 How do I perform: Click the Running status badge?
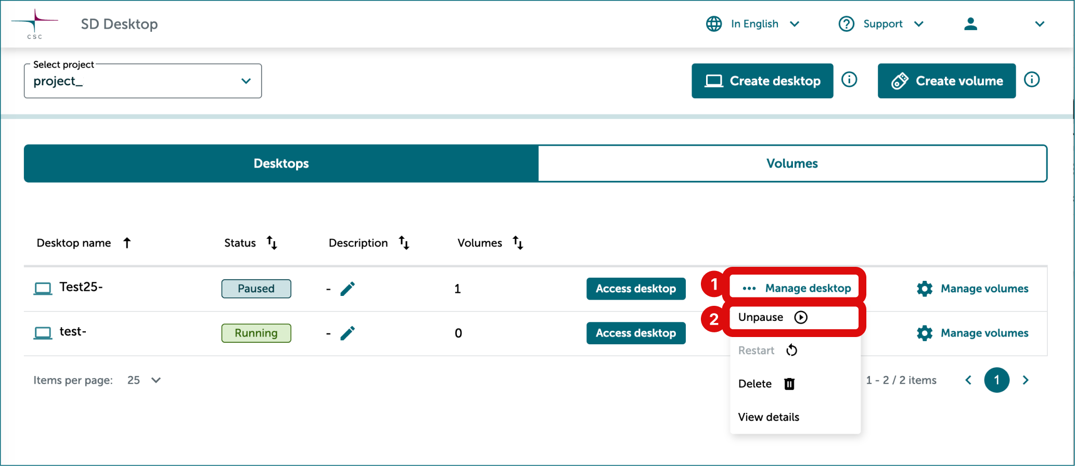[x=256, y=333]
